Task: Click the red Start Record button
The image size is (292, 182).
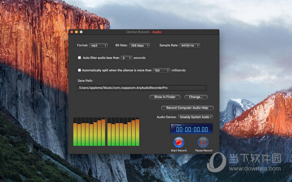Action: click(179, 142)
